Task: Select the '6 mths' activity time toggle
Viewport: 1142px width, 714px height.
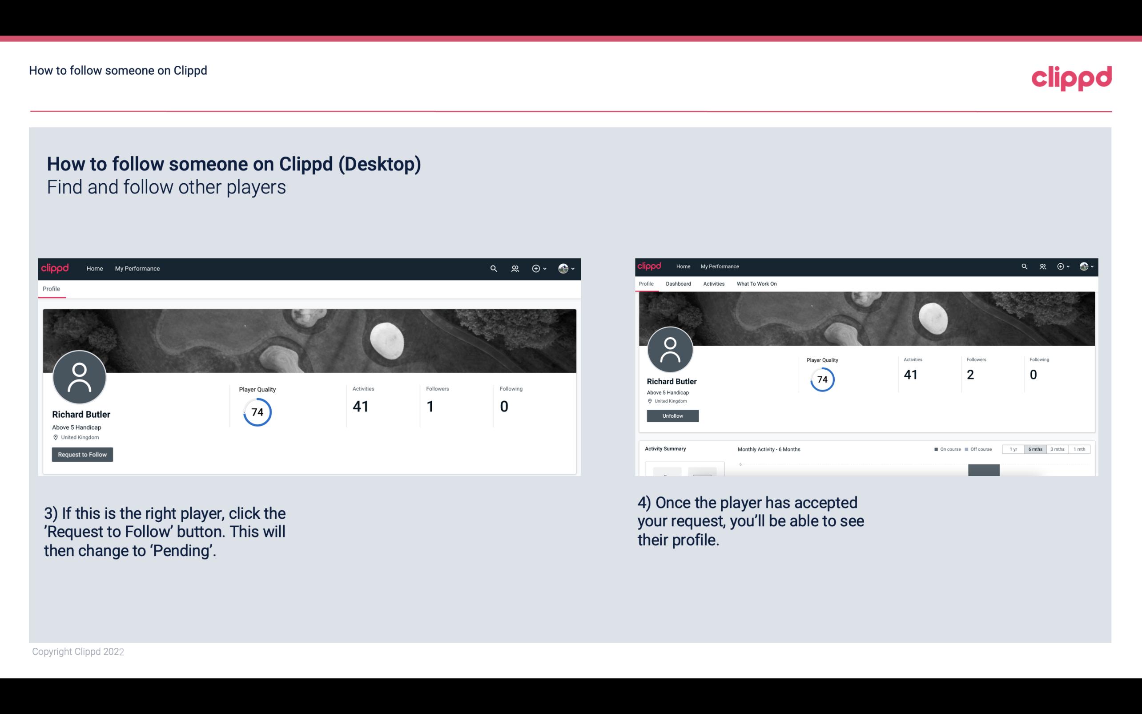Action: point(1034,449)
